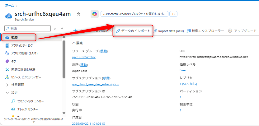Click the レプリカ value 1 (SLA なし)
The height and width of the screenshot is (126, 259).
pos(188,84)
